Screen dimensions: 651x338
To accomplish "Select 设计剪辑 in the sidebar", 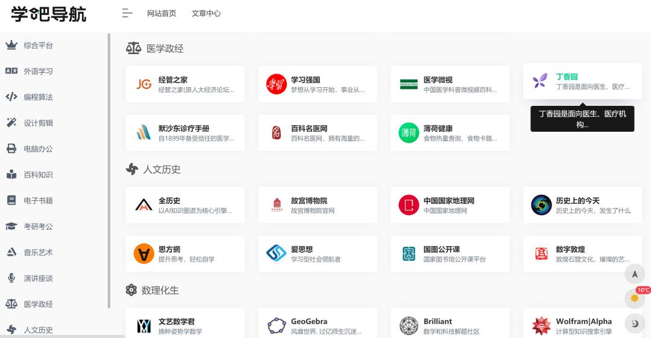I will tap(38, 123).
